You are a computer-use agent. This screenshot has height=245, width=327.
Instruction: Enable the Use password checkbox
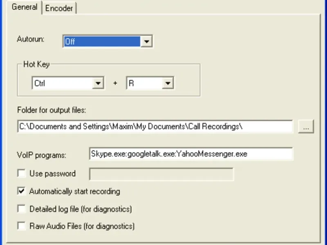pyautogui.click(x=21, y=174)
